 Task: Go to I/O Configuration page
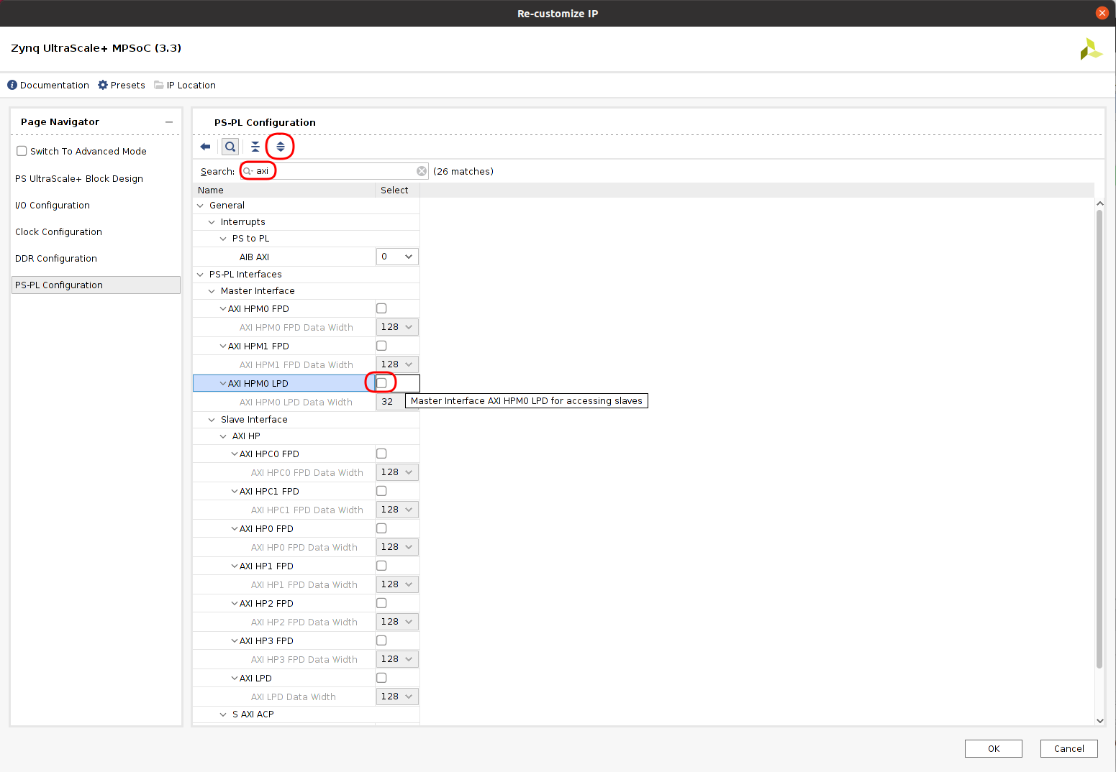click(x=53, y=205)
